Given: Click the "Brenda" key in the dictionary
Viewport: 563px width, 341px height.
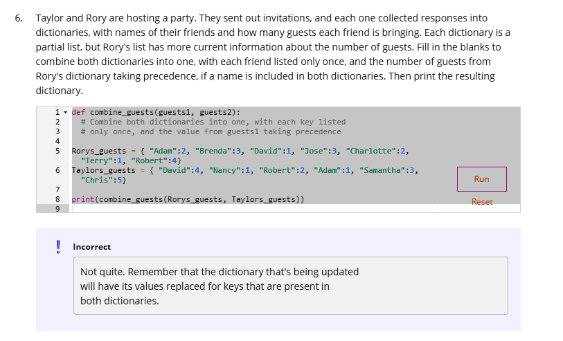Looking at the screenshot, I should pyautogui.click(x=213, y=151).
